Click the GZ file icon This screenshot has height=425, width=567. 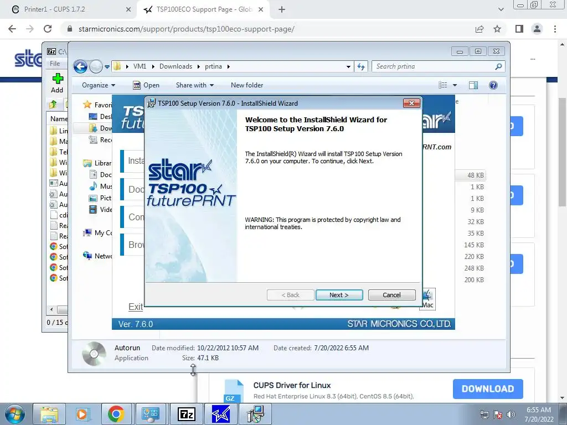234,391
